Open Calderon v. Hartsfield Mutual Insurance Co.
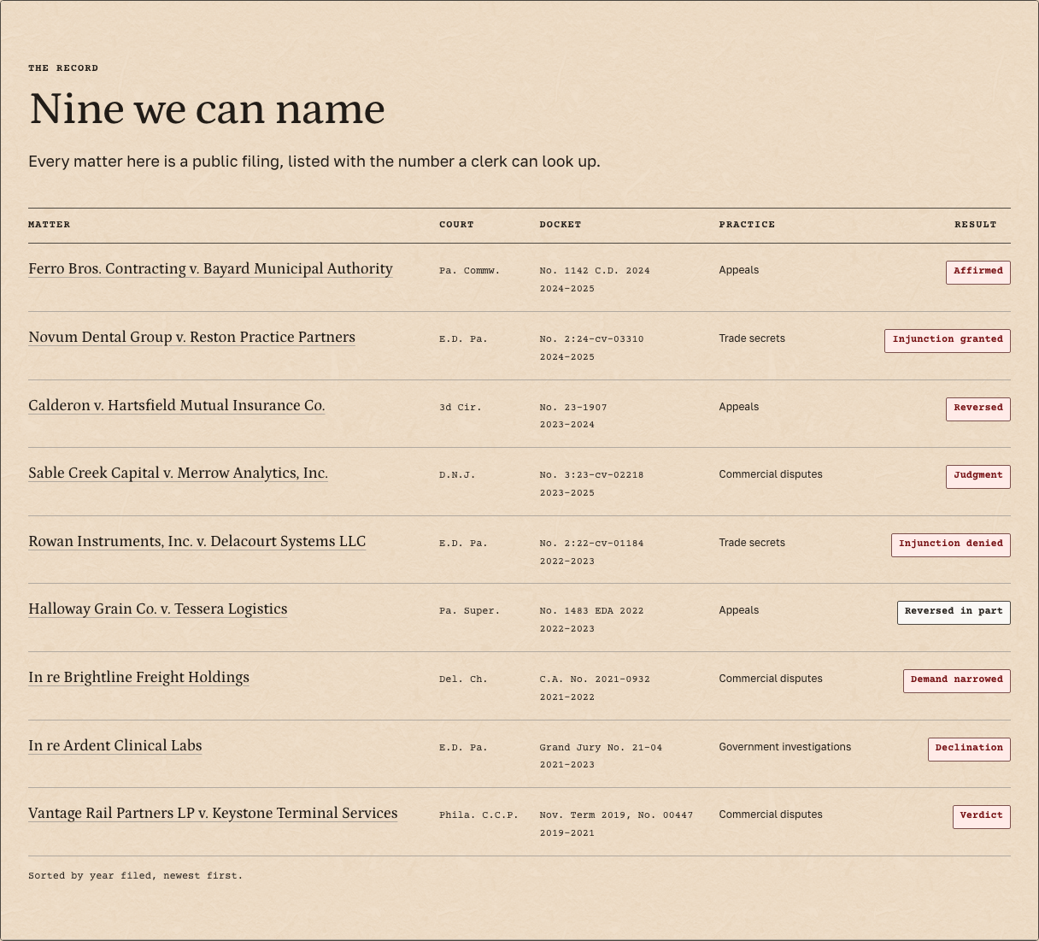Image resolution: width=1039 pixels, height=941 pixels. pyautogui.click(x=177, y=406)
